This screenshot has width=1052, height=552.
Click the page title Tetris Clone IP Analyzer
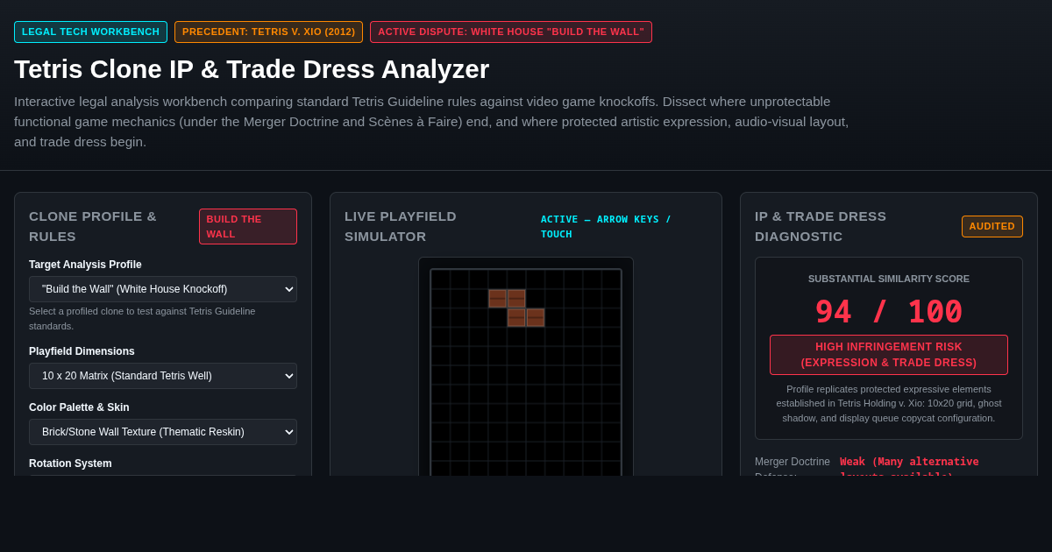[x=252, y=69]
